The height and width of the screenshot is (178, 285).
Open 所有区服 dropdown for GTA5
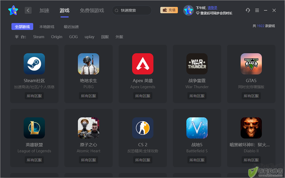[251, 96]
